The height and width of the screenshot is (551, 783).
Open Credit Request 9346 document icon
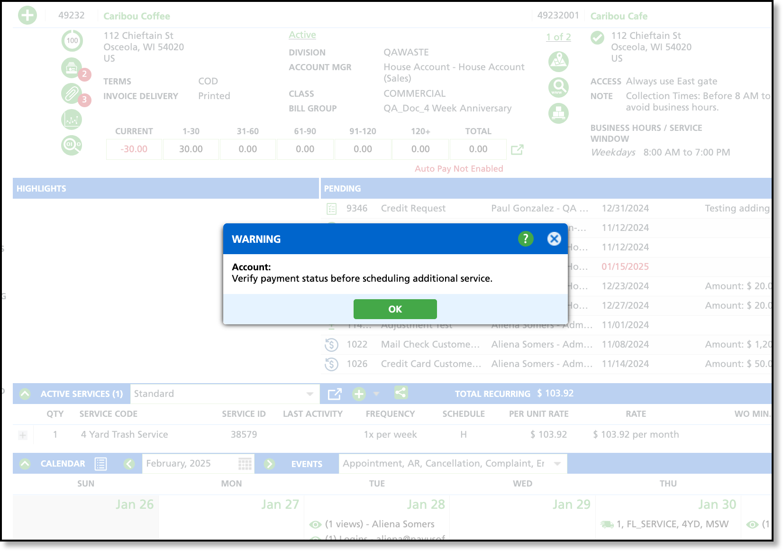pos(332,209)
